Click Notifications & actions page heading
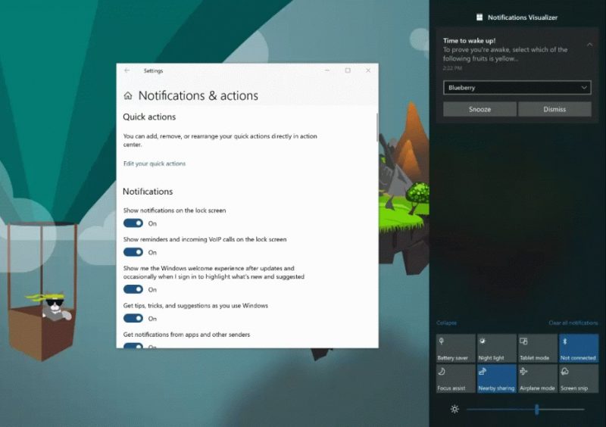 pyautogui.click(x=198, y=95)
